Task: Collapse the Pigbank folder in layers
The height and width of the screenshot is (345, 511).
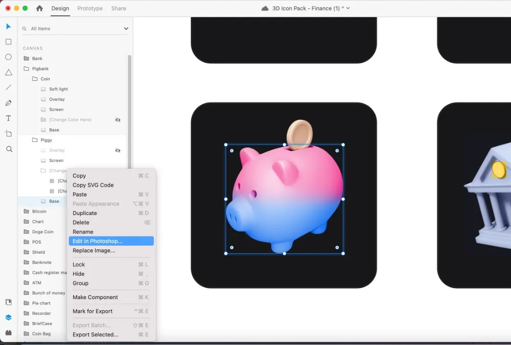Action: coord(26,69)
